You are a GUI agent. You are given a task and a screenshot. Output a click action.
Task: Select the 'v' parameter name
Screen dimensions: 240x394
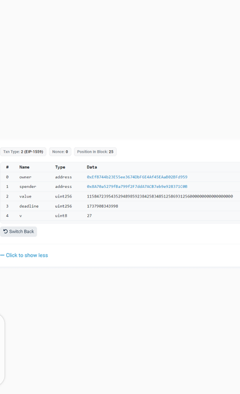point(20,215)
